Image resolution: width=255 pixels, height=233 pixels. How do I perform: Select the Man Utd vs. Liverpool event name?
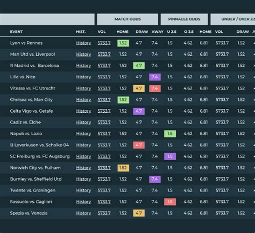(x=32, y=54)
